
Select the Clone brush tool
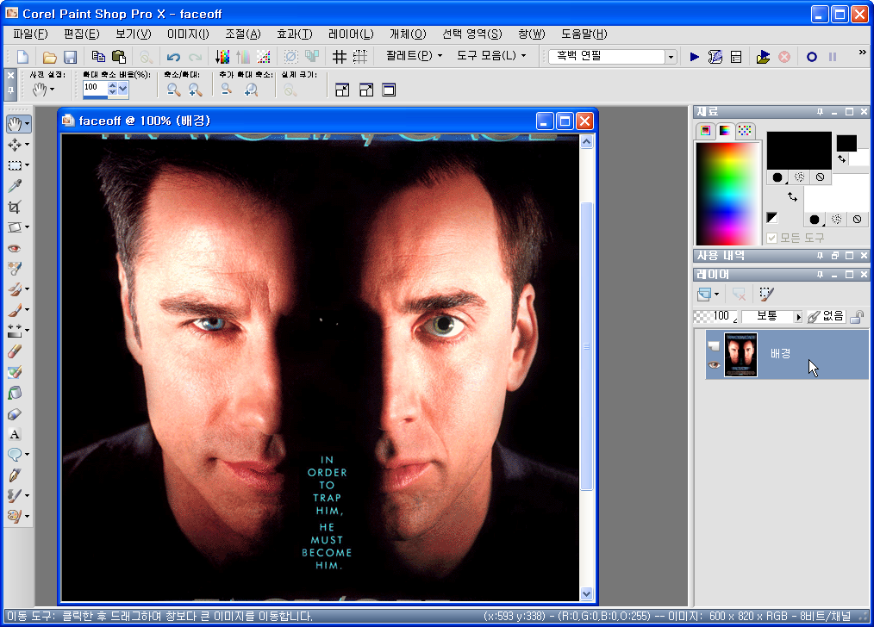[x=15, y=289]
